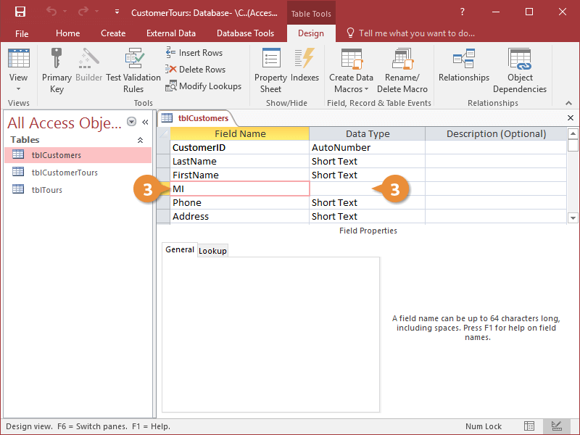Click Design View status bar icon

point(556,426)
